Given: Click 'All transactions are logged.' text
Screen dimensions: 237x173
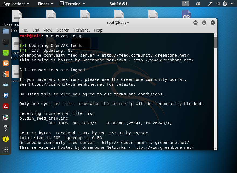Looking at the screenshot, I should pyautogui.click(x=53, y=70).
